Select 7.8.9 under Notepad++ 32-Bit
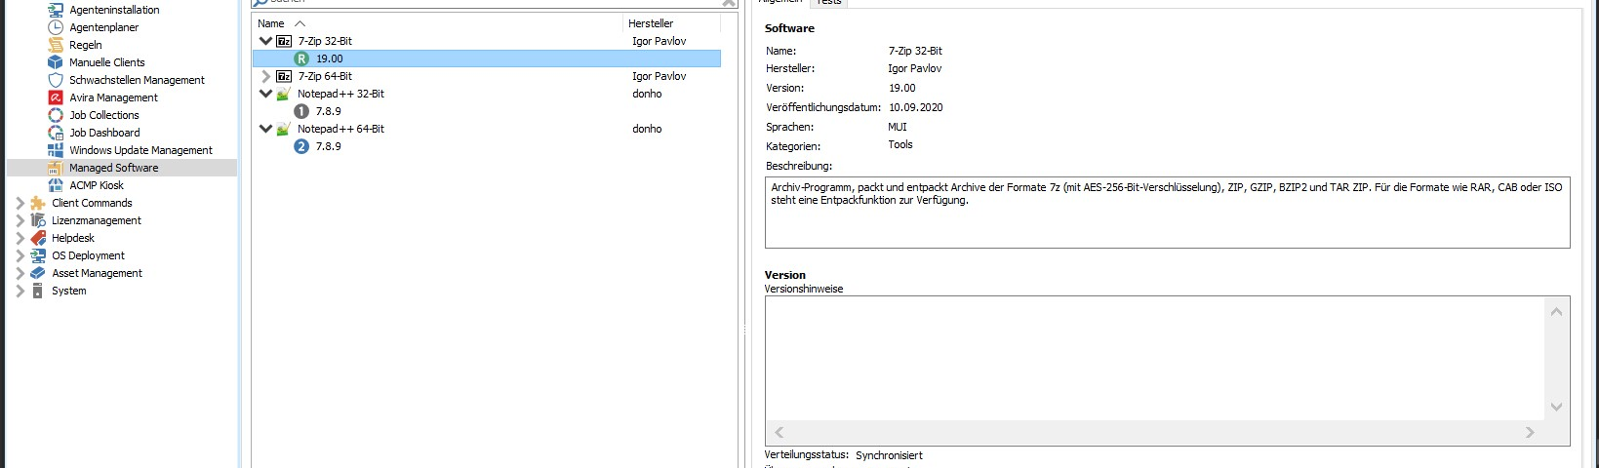Image resolution: width=1599 pixels, height=468 pixels. (x=329, y=111)
